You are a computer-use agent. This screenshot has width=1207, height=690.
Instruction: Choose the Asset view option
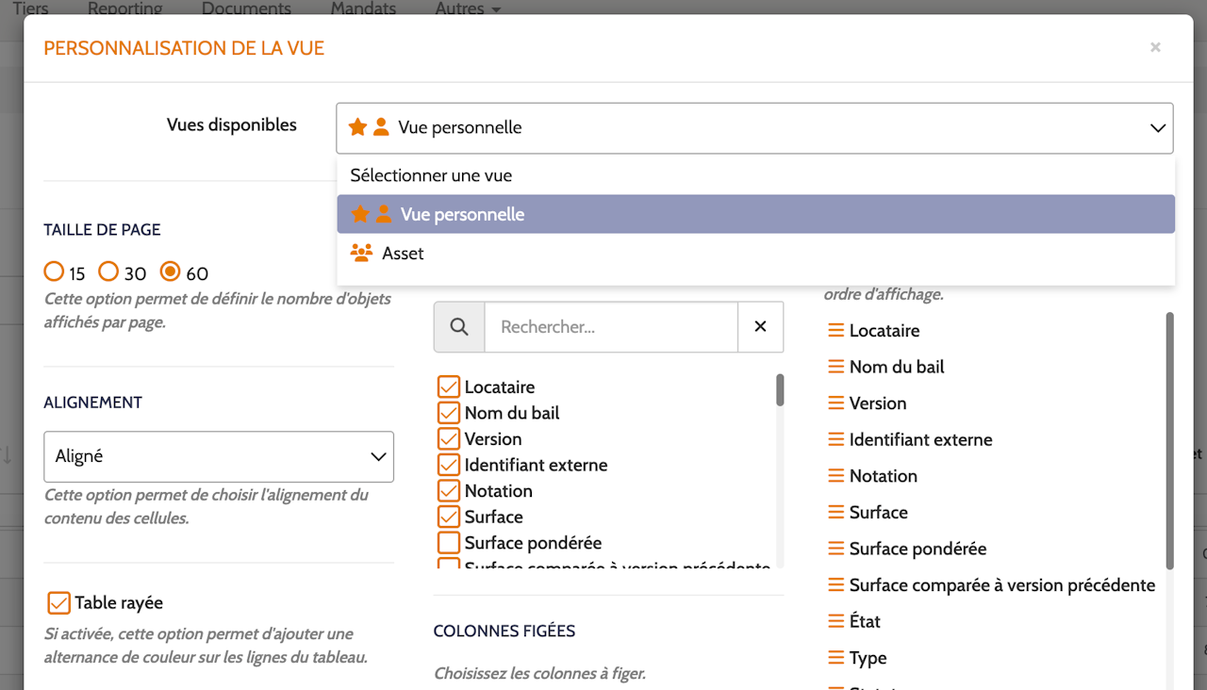[x=755, y=254]
